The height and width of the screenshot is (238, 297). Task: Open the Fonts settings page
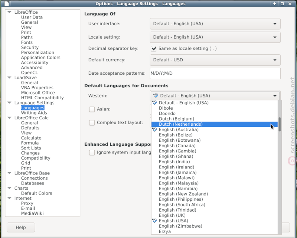[x=27, y=42]
